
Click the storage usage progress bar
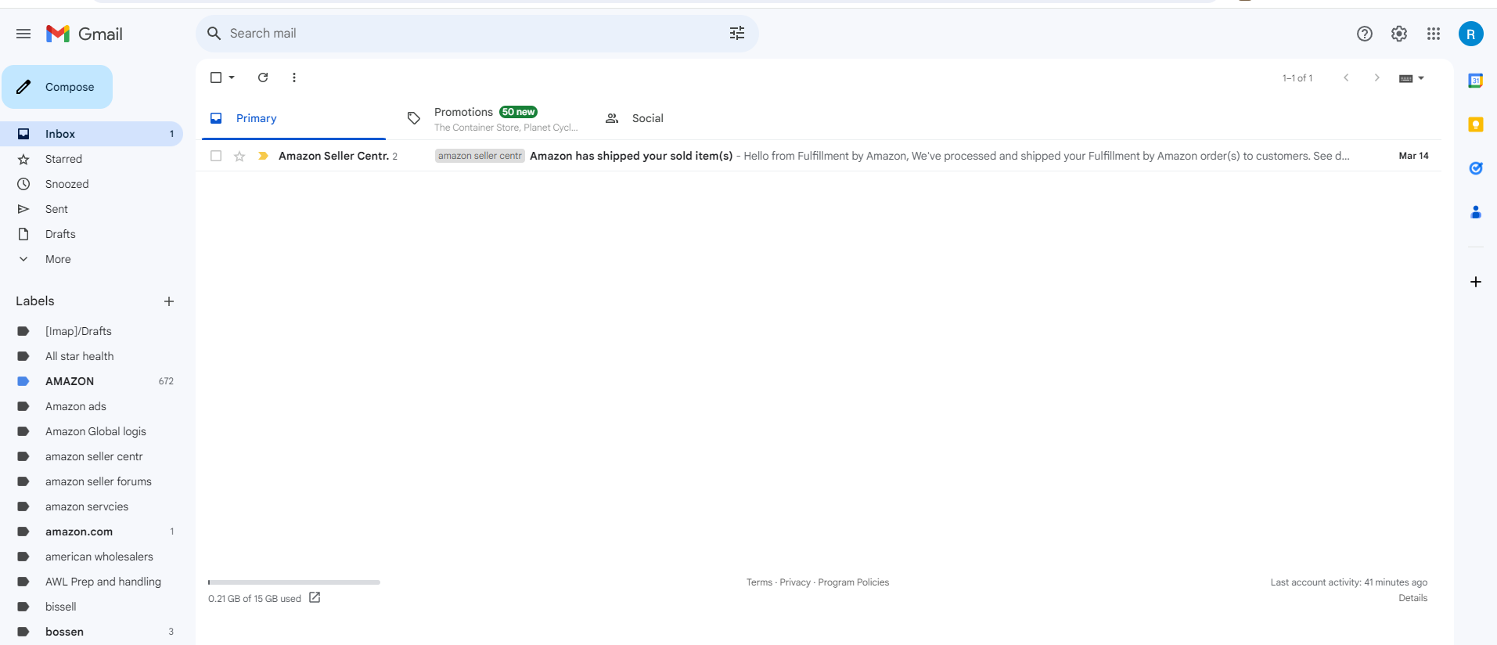[x=294, y=582]
